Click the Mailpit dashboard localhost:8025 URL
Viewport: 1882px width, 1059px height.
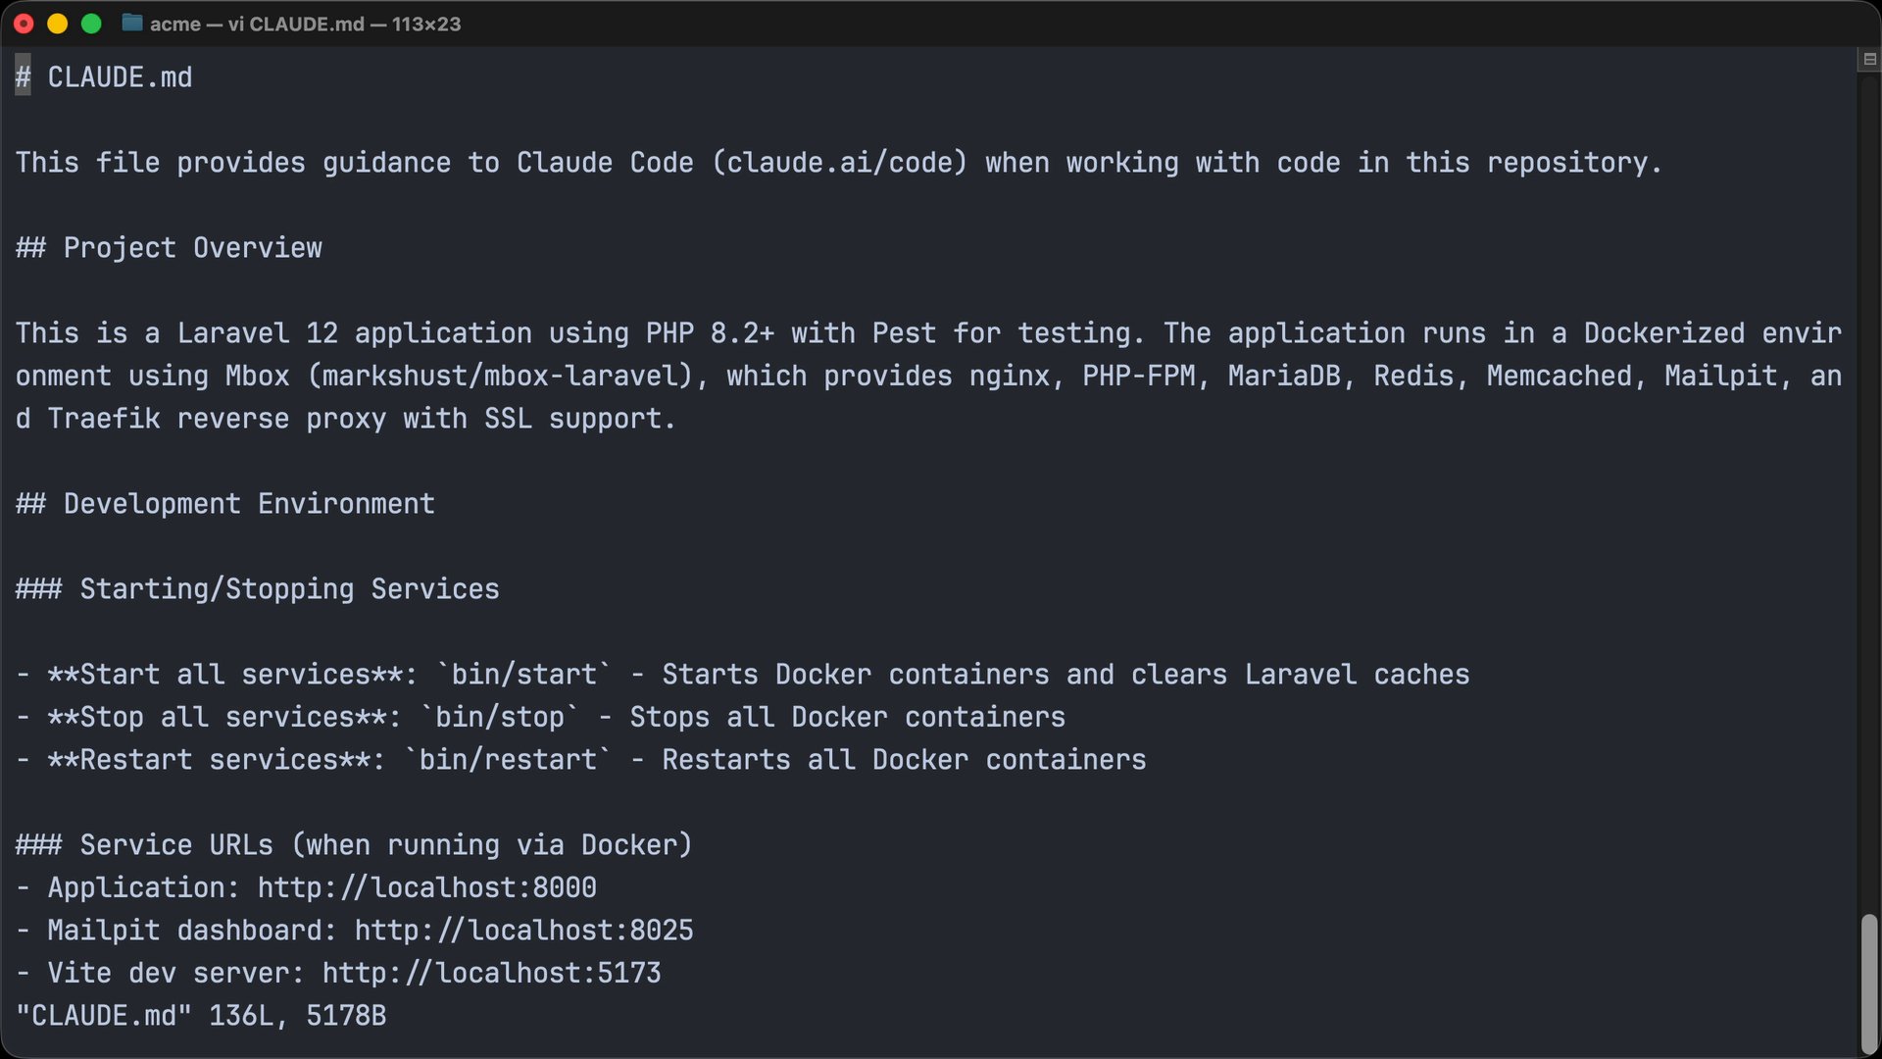[523, 931]
